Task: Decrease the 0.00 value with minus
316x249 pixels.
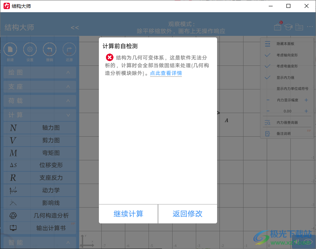Action: tap(268, 111)
